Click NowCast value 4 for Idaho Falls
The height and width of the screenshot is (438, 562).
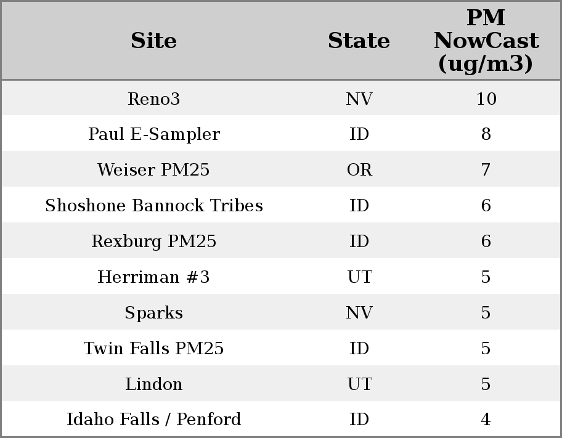486,420
